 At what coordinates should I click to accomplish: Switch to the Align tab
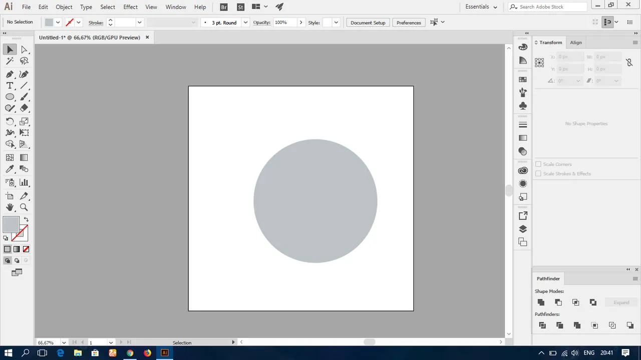point(576,42)
